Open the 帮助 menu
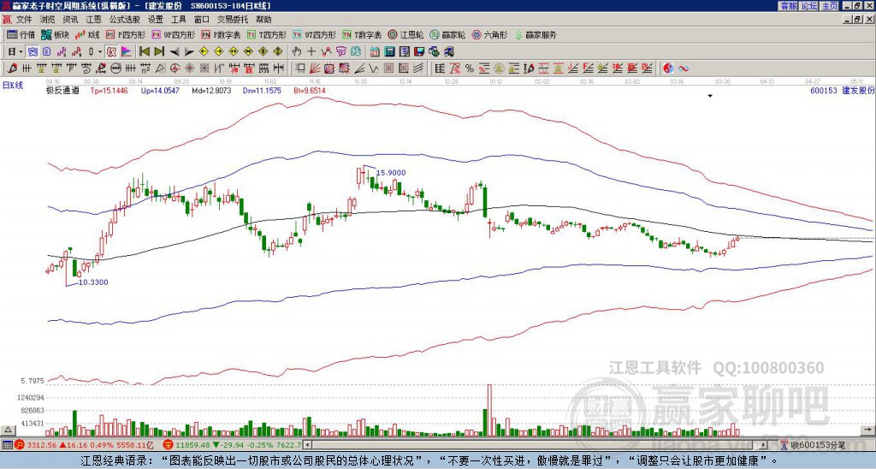 (x=263, y=20)
